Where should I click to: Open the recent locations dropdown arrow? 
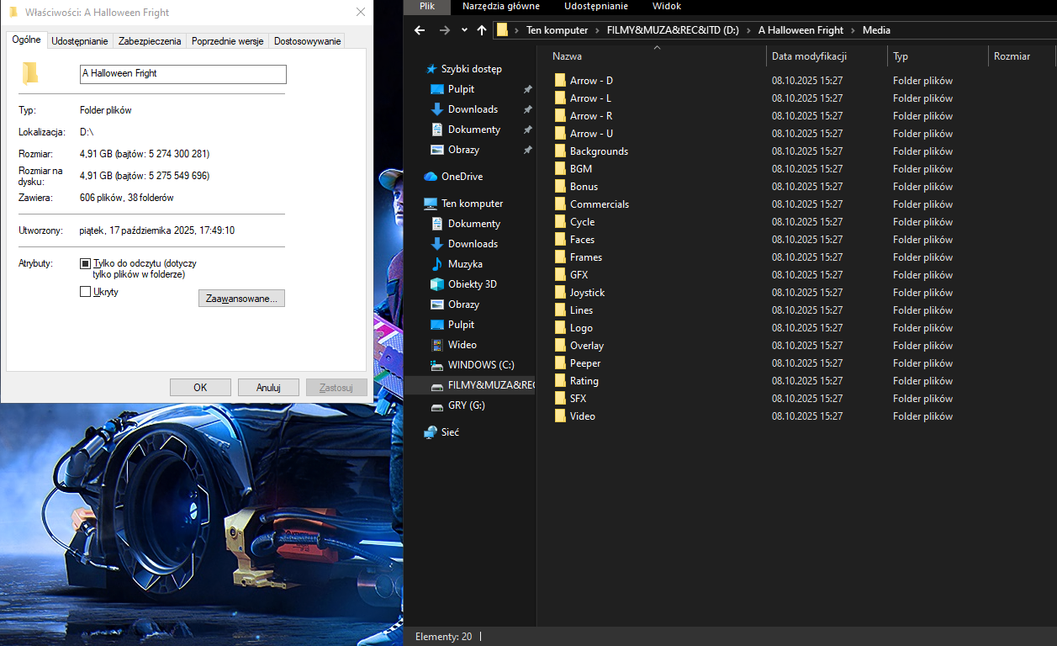tap(464, 30)
